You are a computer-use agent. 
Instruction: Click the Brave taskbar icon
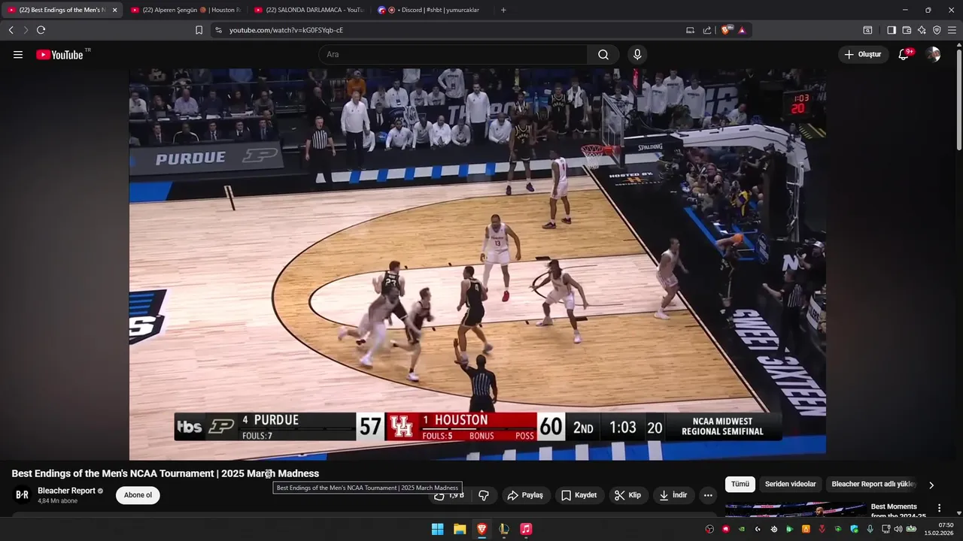pyautogui.click(x=481, y=529)
